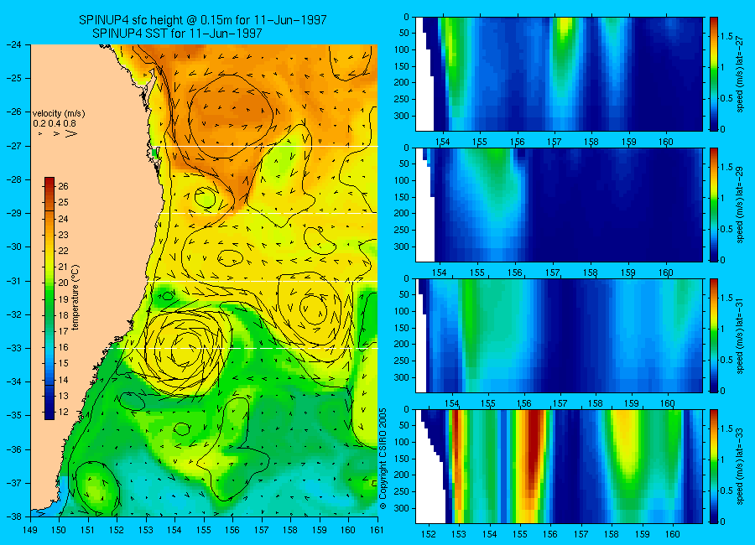
Task: Click the 161 longitude label on the main map axis
Action: click(x=377, y=531)
